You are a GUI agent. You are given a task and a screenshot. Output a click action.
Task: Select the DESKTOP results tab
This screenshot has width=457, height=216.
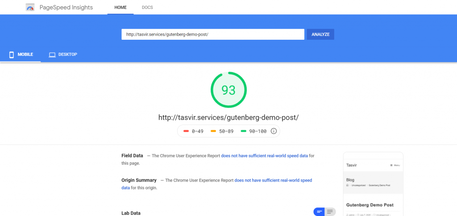tap(63, 54)
